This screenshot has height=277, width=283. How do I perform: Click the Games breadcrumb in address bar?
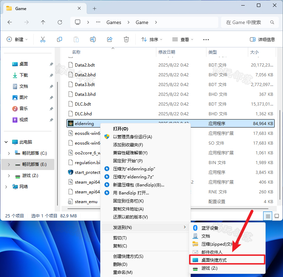tap(114, 22)
